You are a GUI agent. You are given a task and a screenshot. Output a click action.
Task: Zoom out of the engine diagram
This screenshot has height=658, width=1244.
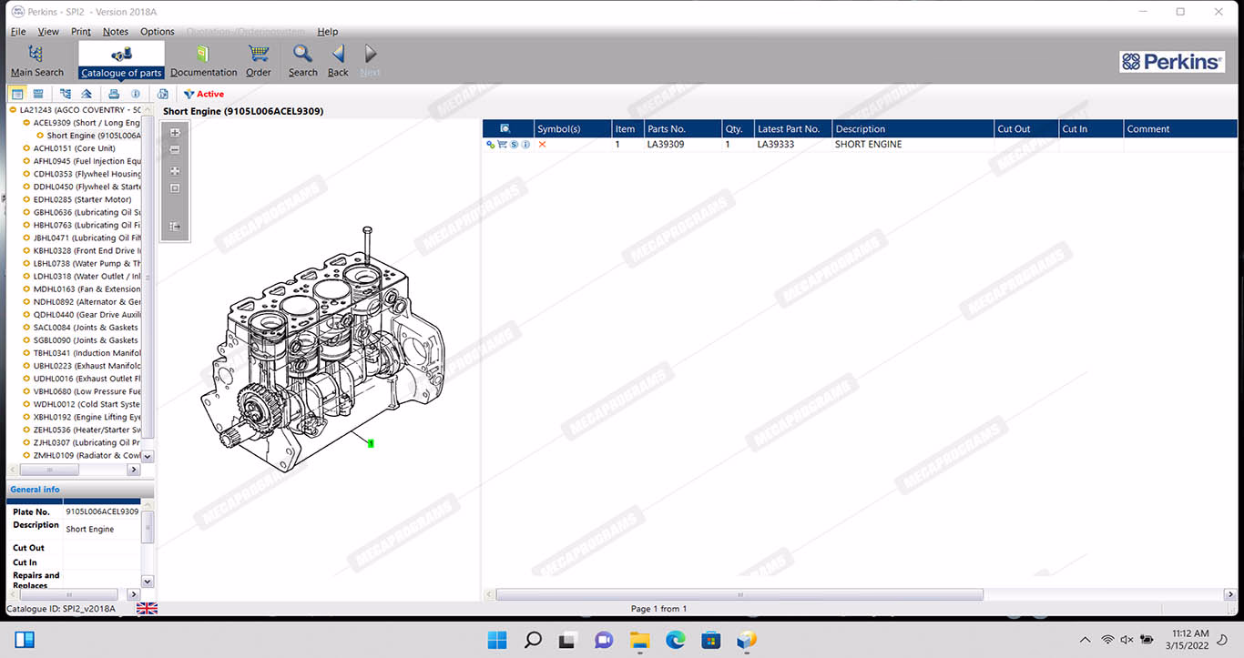click(175, 150)
